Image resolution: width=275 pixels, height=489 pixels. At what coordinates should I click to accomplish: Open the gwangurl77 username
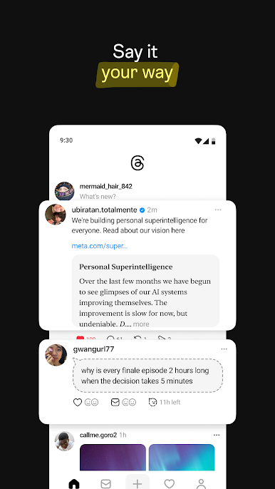[x=93, y=349]
